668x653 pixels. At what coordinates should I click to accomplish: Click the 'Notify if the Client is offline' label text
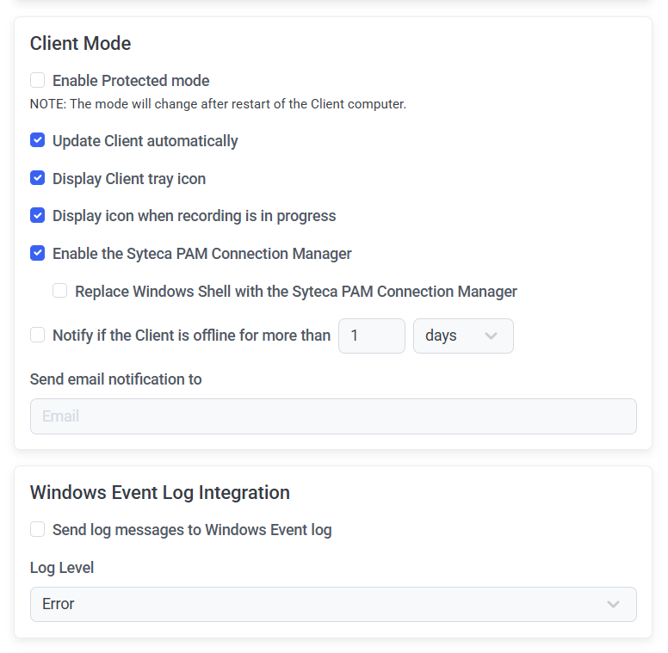pyautogui.click(x=191, y=336)
